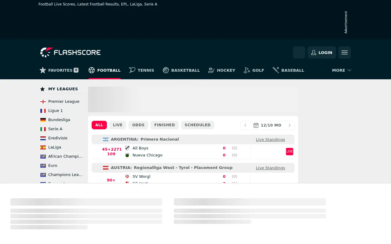Click the All Boys team crest
The height and width of the screenshot is (244, 391).
(127, 148)
